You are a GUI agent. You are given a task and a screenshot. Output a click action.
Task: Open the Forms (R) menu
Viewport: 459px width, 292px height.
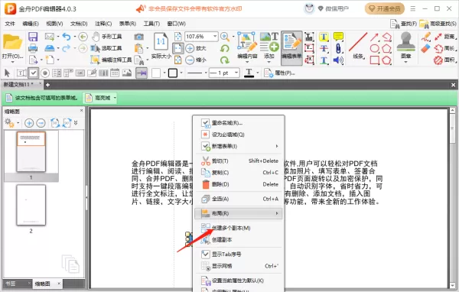[128, 24]
